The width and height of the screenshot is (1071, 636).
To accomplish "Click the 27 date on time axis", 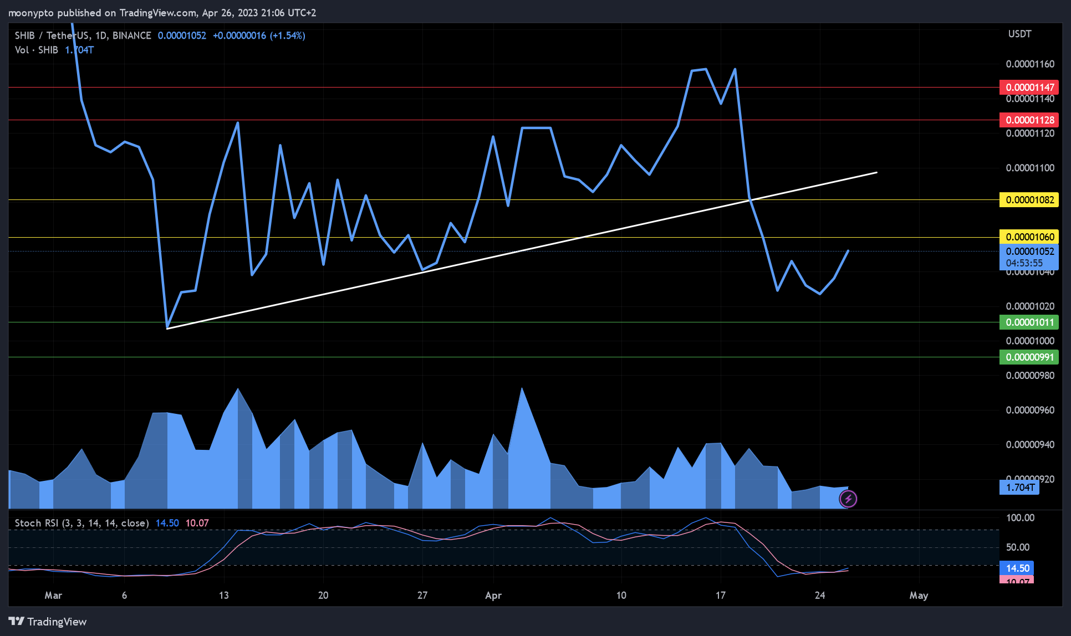I will coord(422,596).
